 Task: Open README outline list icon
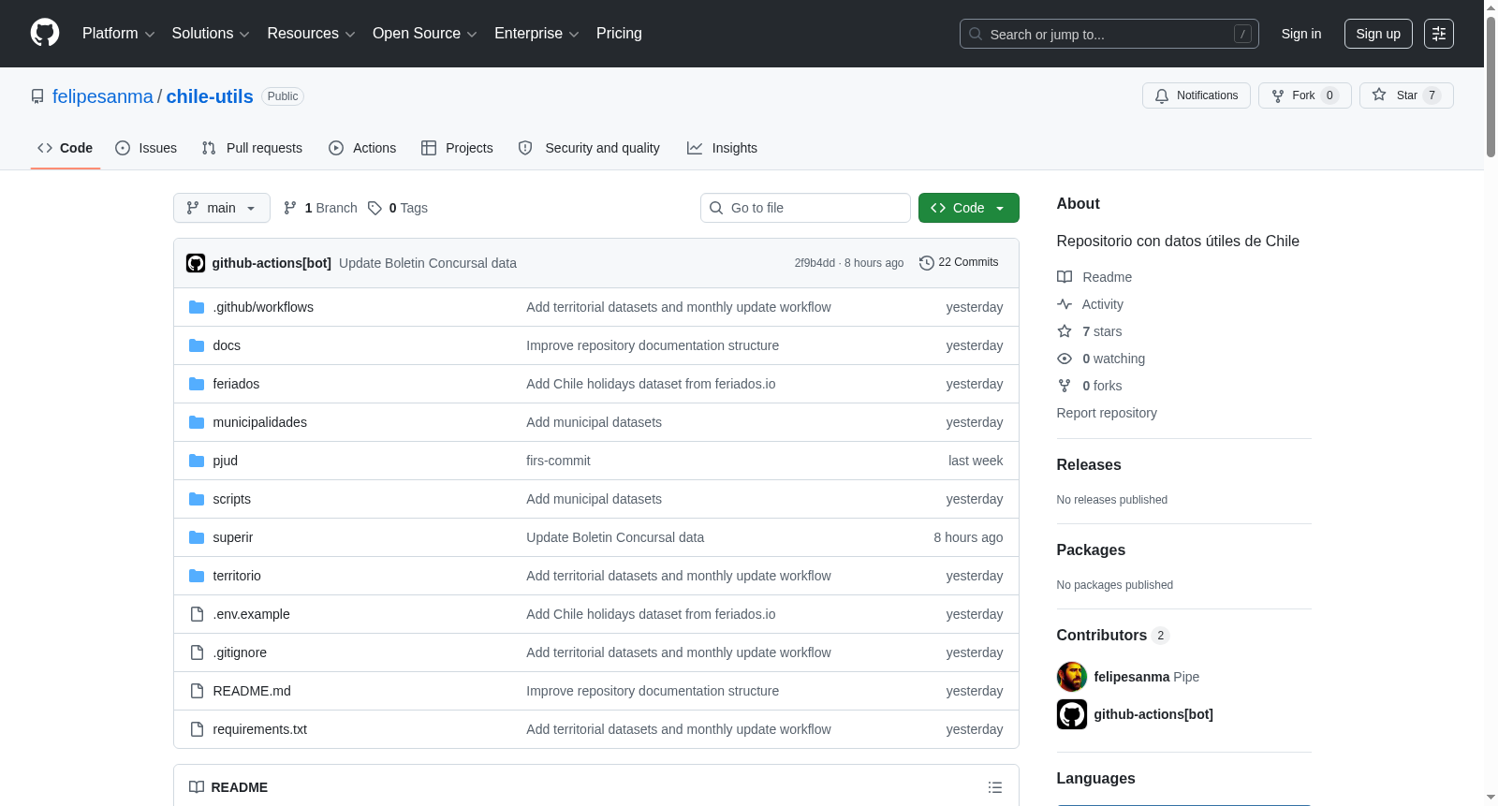tap(995, 787)
